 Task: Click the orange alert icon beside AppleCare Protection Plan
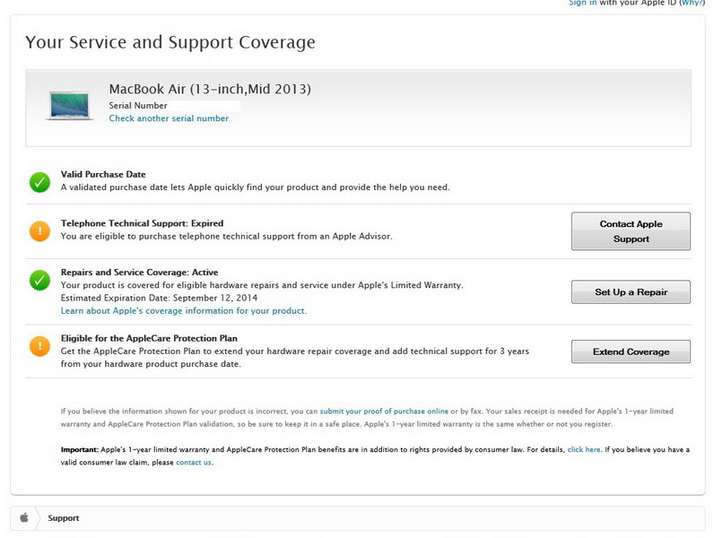(x=39, y=345)
